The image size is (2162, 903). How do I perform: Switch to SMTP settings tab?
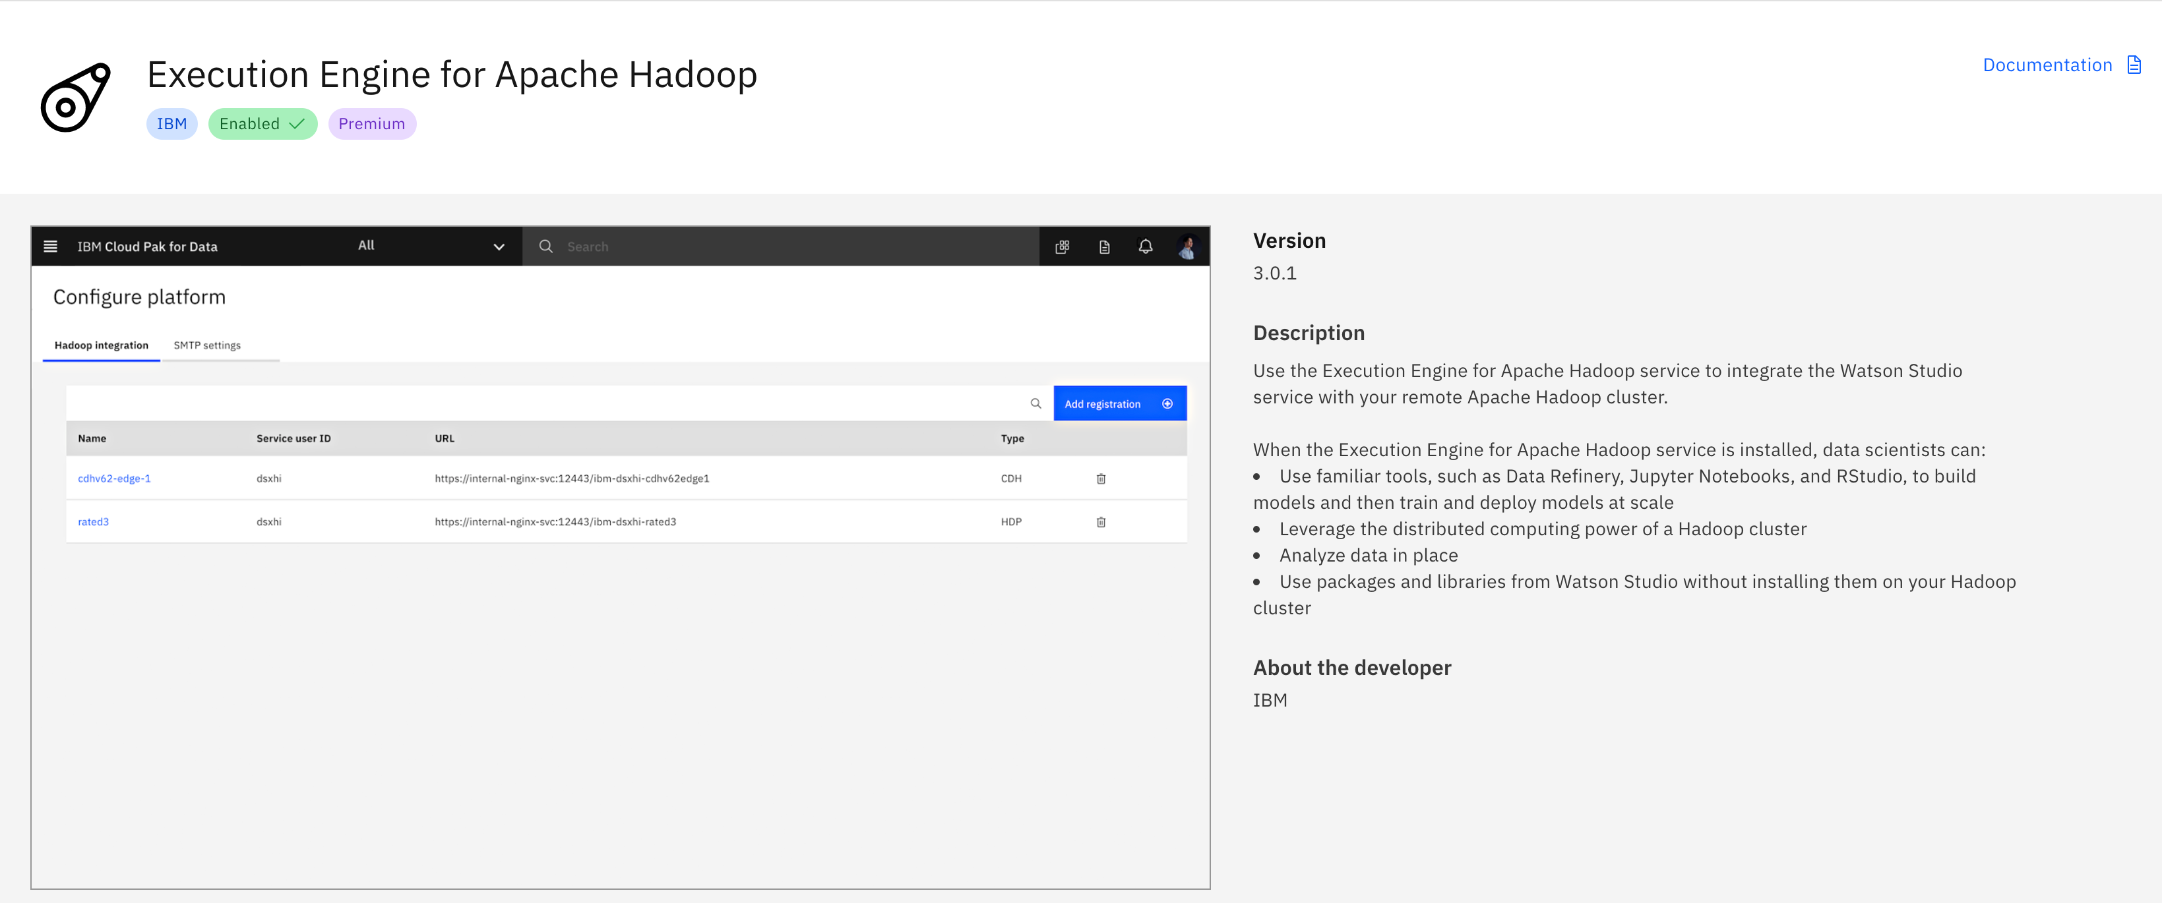[207, 345]
